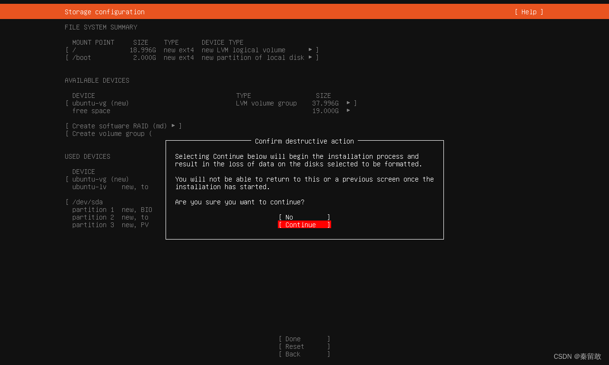Select partition 2 row
Screen dimensions: 609x365
110,217
